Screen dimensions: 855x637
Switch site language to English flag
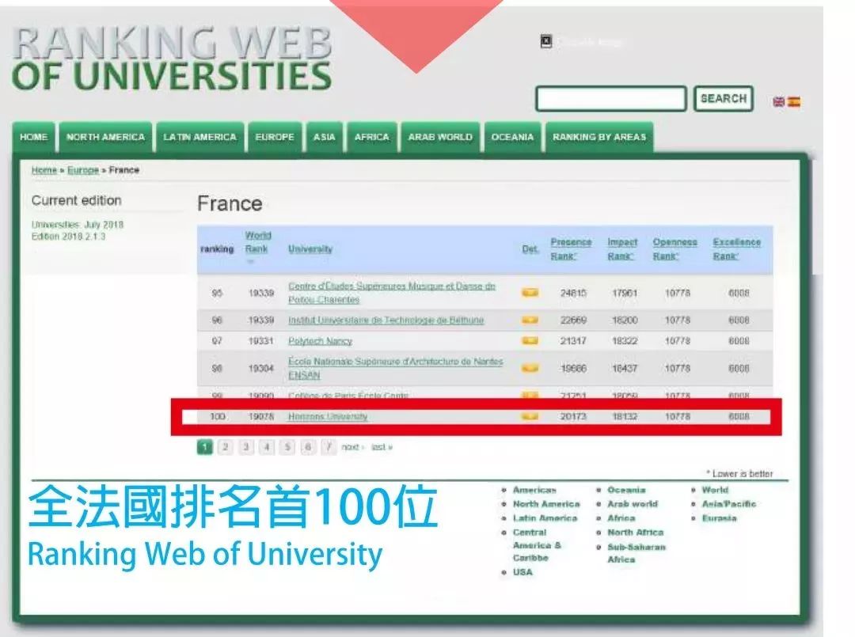(x=779, y=101)
